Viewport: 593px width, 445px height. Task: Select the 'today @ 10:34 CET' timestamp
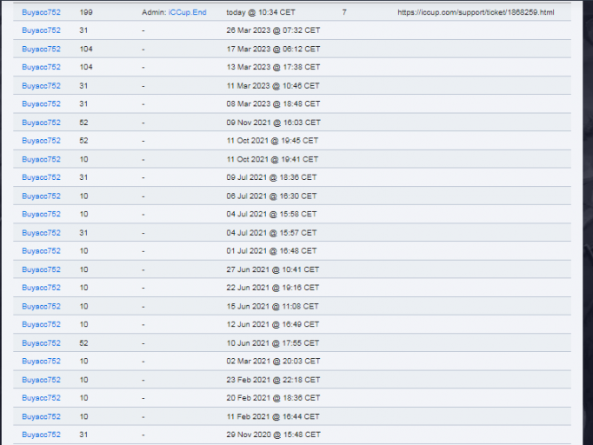tap(261, 12)
